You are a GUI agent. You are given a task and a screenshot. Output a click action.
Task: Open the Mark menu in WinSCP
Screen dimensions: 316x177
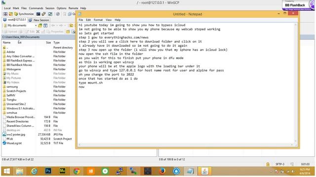tap(16, 8)
